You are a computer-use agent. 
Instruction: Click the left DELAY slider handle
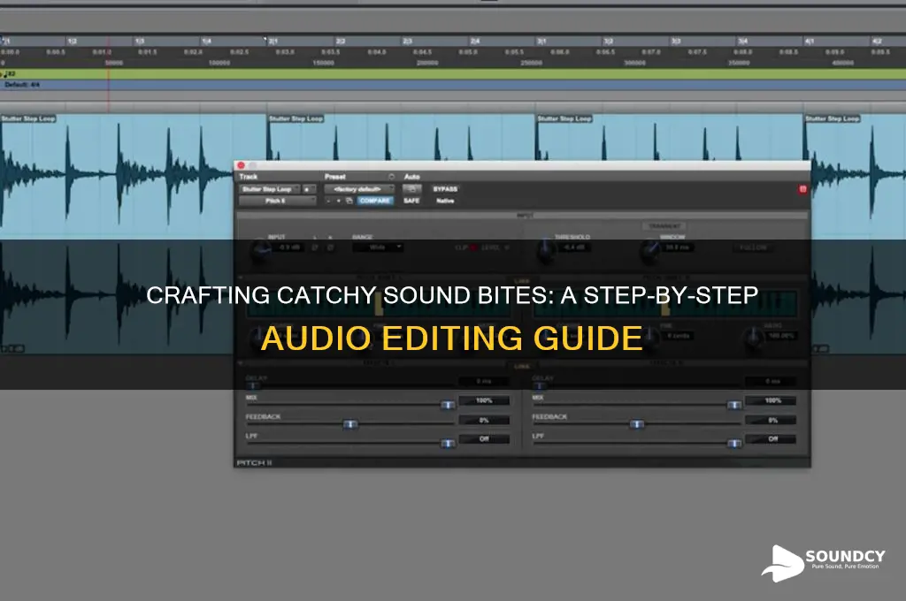point(252,385)
